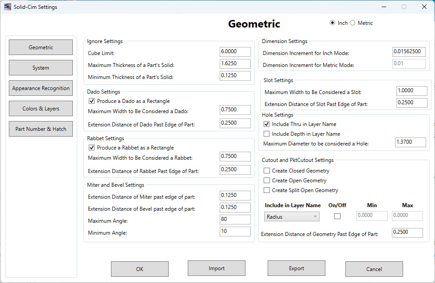The height and width of the screenshot is (283, 435).
Task: Open the Appearance Recognition page
Action: tap(41, 88)
